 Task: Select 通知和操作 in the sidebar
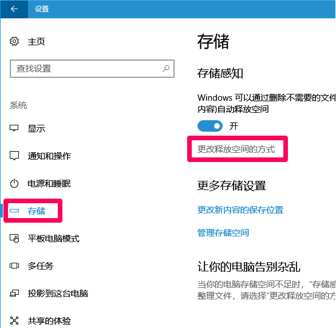[x=49, y=156]
